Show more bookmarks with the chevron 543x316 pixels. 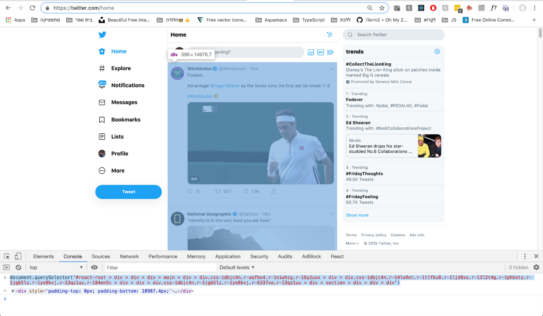point(534,20)
